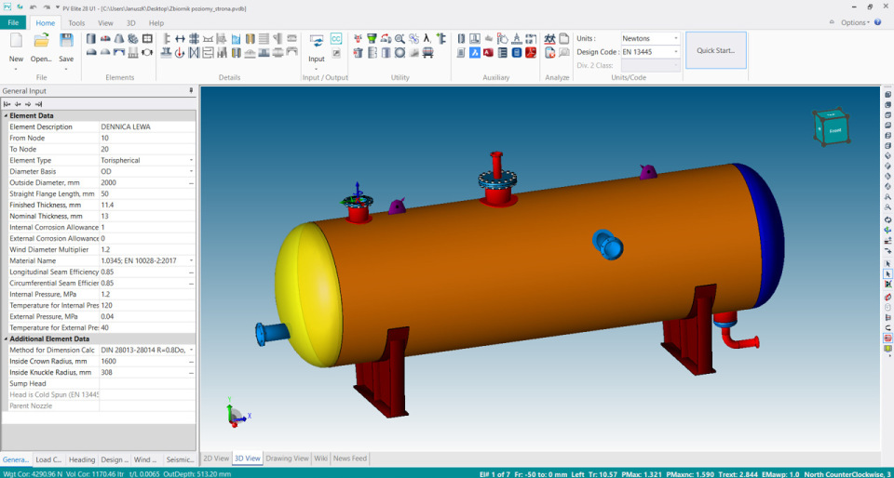The width and height of the screenshot is (894, 478).
Task: Collapse the Element Data section
Action: point(6,115)
